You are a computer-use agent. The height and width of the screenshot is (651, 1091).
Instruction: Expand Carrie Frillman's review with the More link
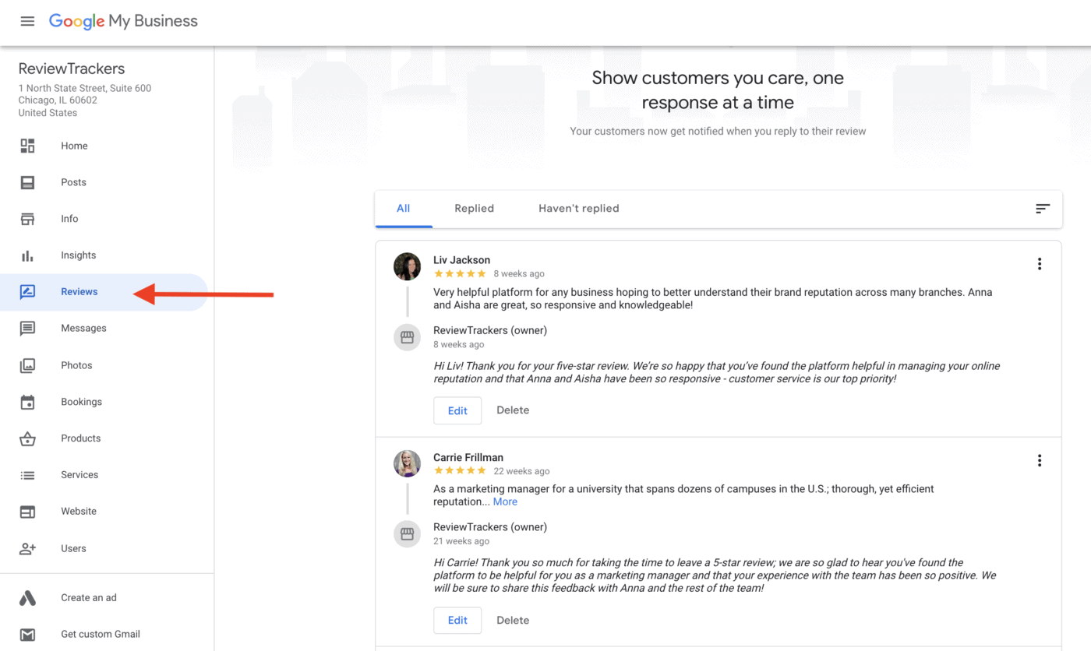[x=504, y=501]
